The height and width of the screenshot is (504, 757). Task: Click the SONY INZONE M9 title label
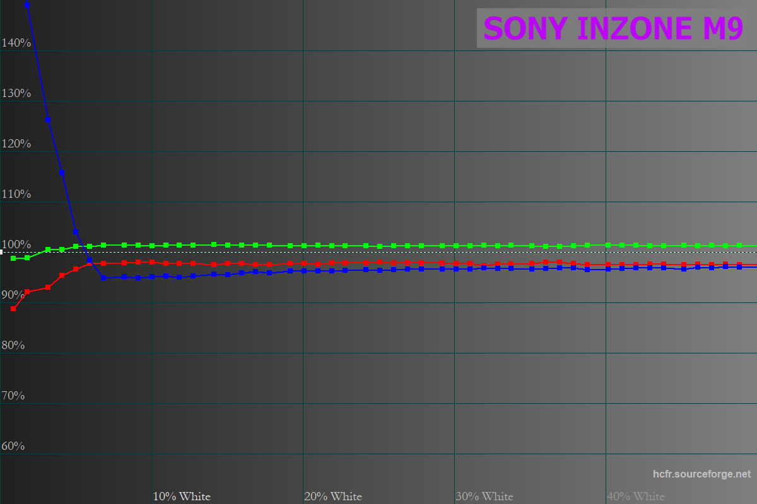613,28
